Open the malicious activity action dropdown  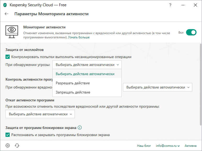pos(158,87)
